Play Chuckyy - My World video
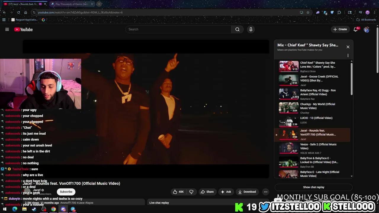The width and height of the screenshot is (379, 213). click(x=313, y=108)
